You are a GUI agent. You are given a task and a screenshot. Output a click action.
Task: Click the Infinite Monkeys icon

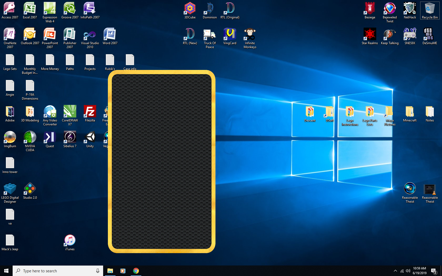(250, 38)
